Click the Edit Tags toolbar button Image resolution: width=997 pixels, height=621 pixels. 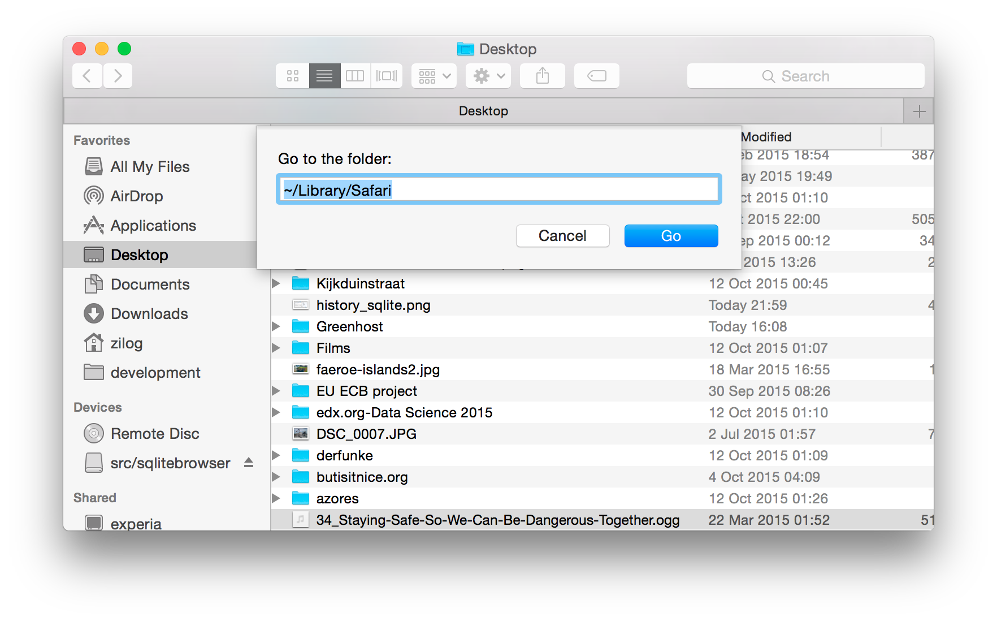(x=596, y=76)
